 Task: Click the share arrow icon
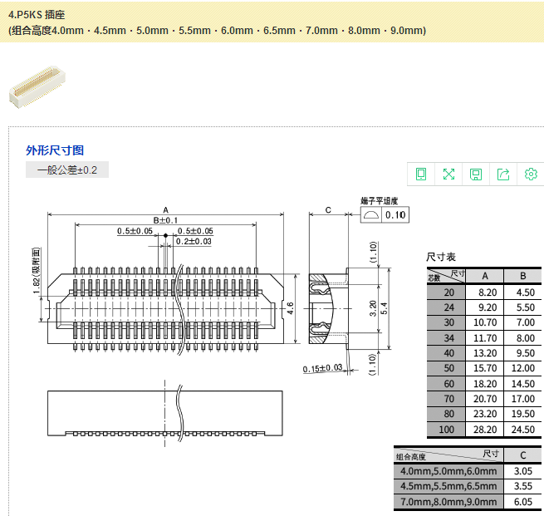pos(503,174)
